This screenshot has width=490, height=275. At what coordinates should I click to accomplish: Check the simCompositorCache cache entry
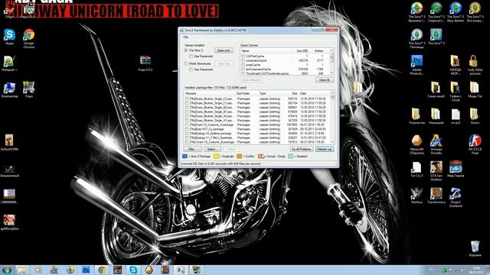coord(243,70)
